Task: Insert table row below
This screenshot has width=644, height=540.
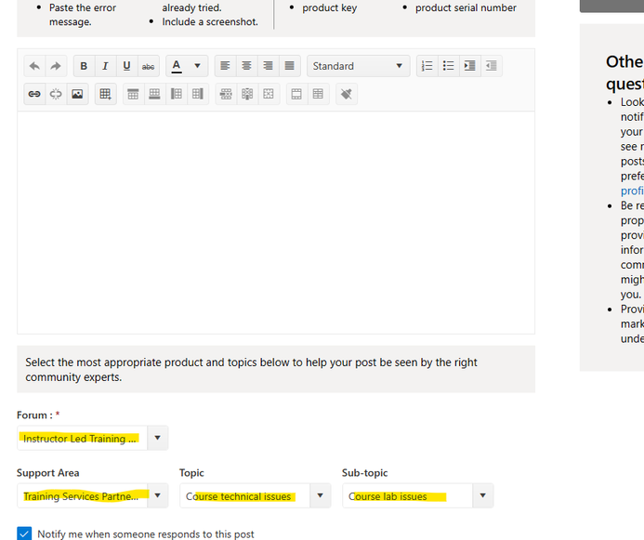Action: [x=154, y=94]
